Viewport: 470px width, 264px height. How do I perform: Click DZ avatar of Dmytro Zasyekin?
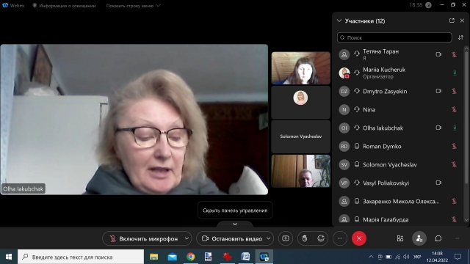[344, 91]
